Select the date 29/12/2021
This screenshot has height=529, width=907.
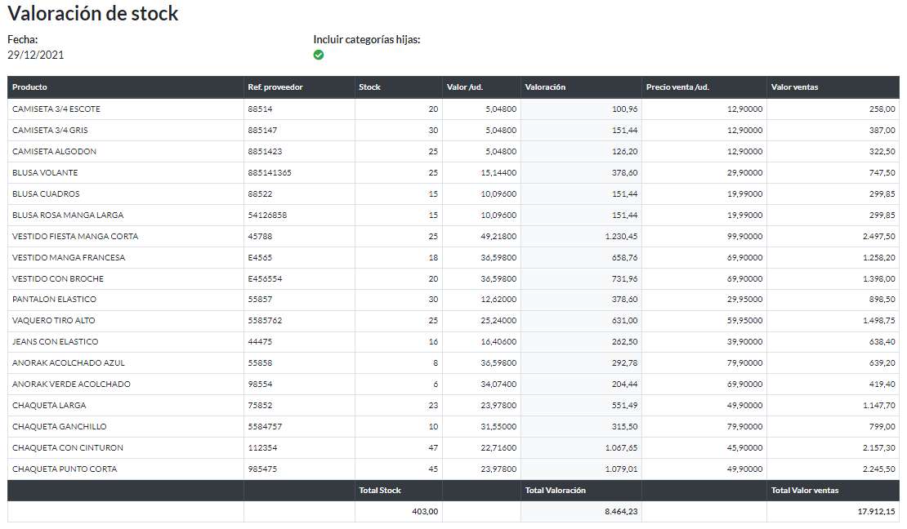point(37,55)
